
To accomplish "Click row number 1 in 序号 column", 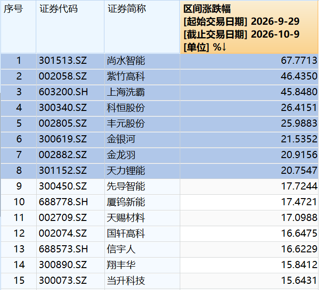I will 19,60.
